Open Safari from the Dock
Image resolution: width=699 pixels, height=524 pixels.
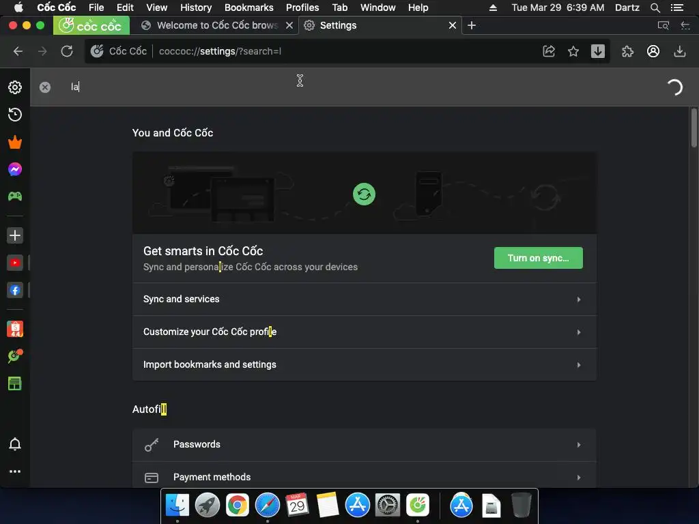[x=267, y=506]
